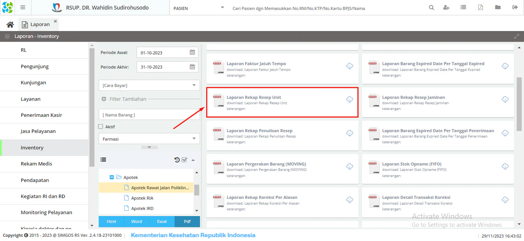Image resolution: width=524 pixels, height=241 pixels.
Task: Select Kunjungan in the report menu
Action: pos(44,82)
